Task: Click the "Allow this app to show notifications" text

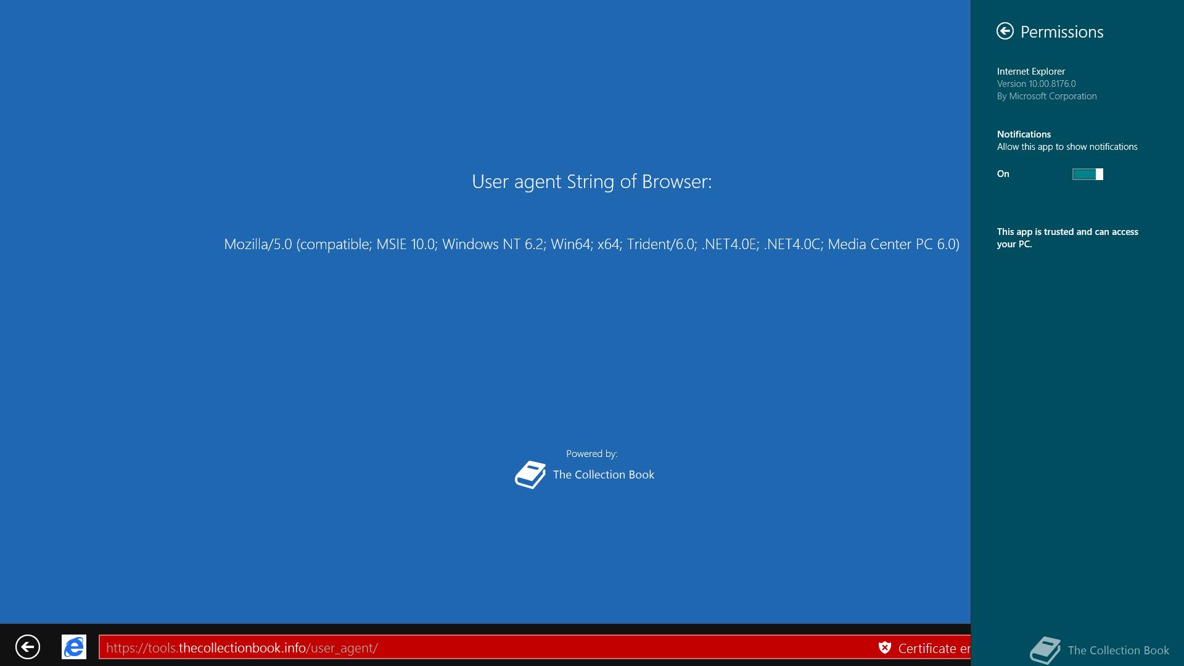Action: click(1067, 147)
